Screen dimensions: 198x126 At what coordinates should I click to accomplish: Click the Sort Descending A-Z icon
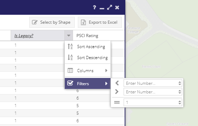[70, 57]
